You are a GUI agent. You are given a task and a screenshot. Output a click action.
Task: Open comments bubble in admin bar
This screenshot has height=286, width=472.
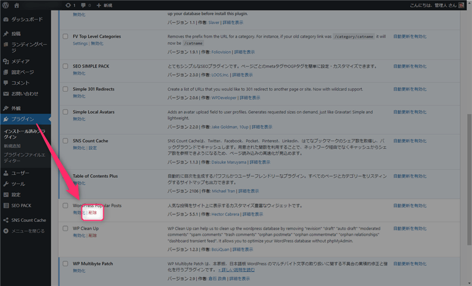point(86,5)
